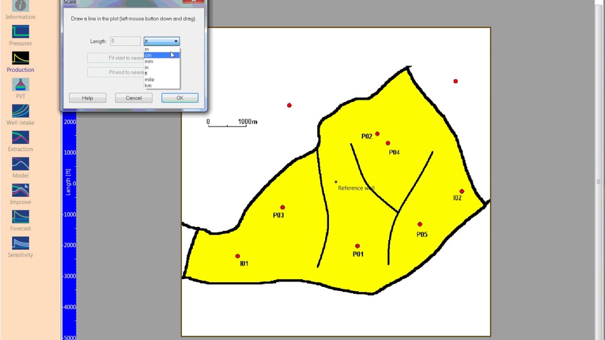Choose 'km' in the unit list
Image resolution: width=605 pixels, height=340 pixels.
[162, 85]
